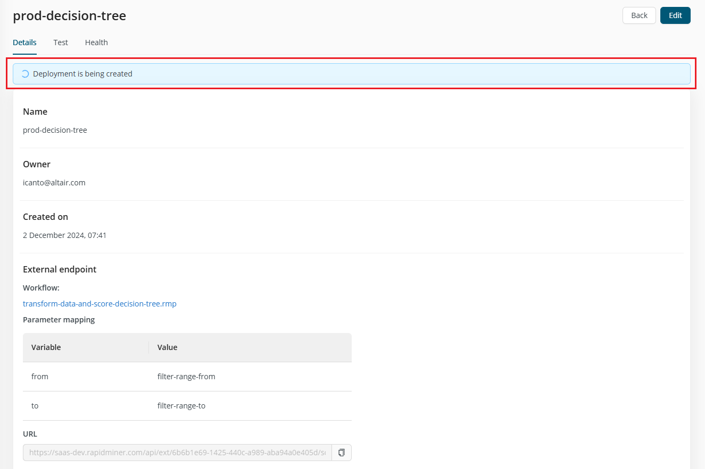Open the Health tab
The image size is (705, 469).
coord(96,42)
